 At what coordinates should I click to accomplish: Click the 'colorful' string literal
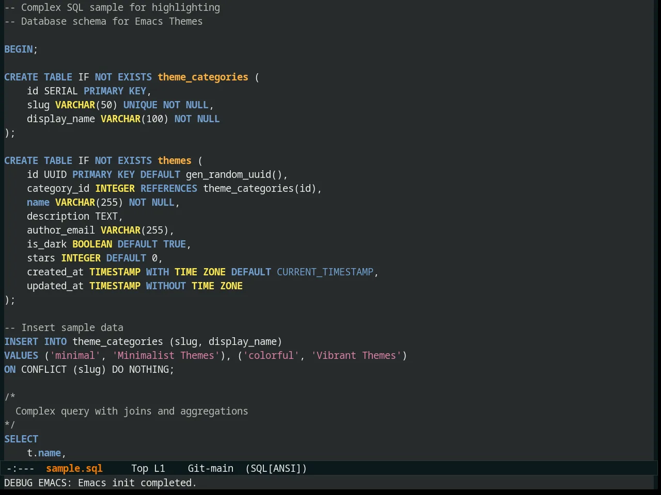pyautogui.click(x=271, y=355)
